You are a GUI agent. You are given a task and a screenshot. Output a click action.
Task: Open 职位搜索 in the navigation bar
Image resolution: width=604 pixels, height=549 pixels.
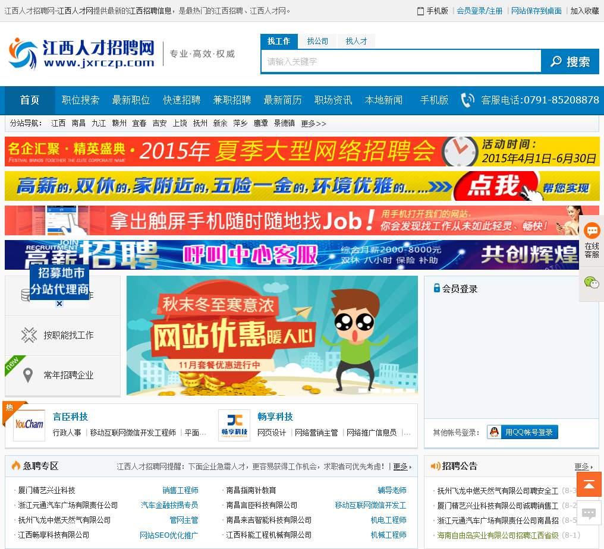[80, 100]
